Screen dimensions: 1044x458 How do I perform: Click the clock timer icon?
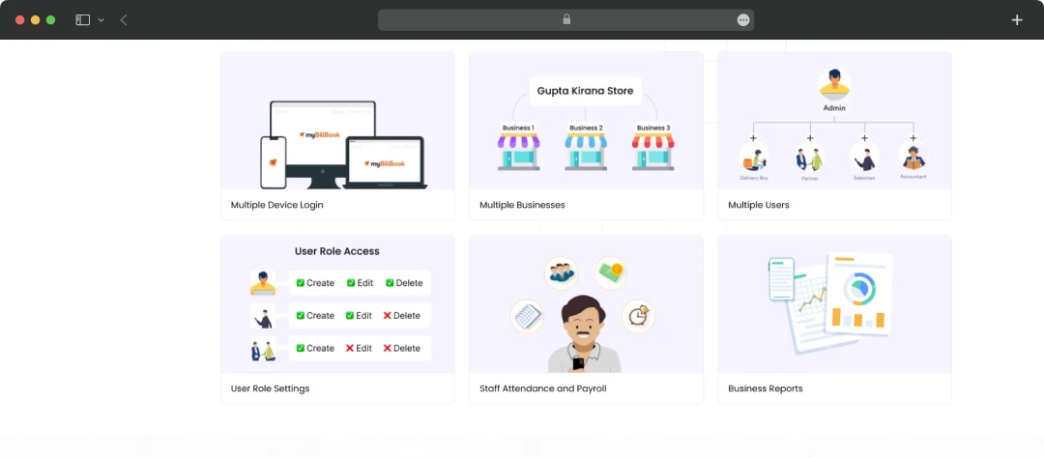click(x=639, y=316)
